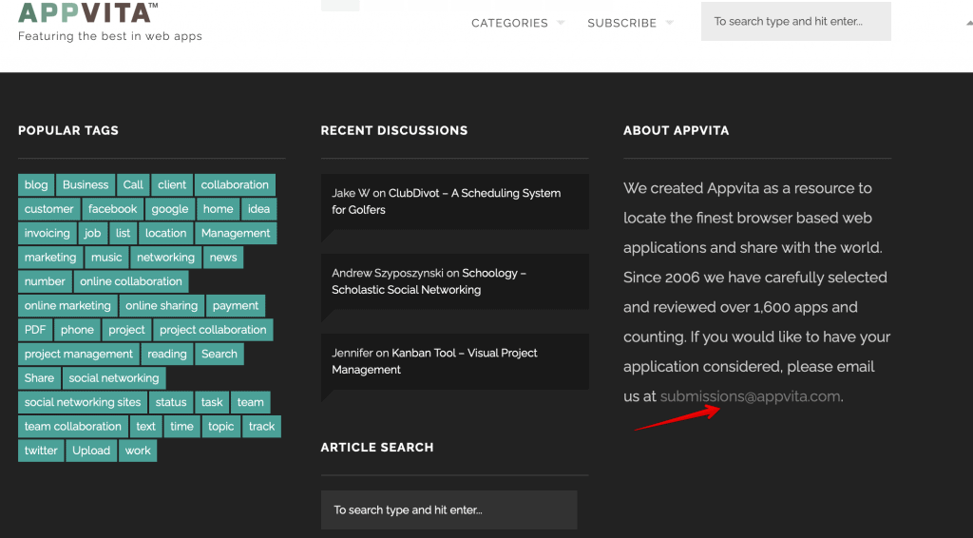Select the time tag
Screen dimensions: 973x538
click(181, 427)
